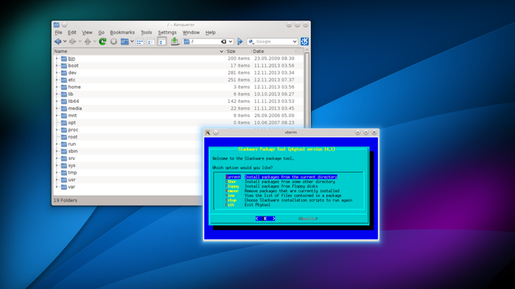This screenshot has height=289, width=515.
Task: Select the Remove option in pkgtool list
Action: click(x=232, y=191)
